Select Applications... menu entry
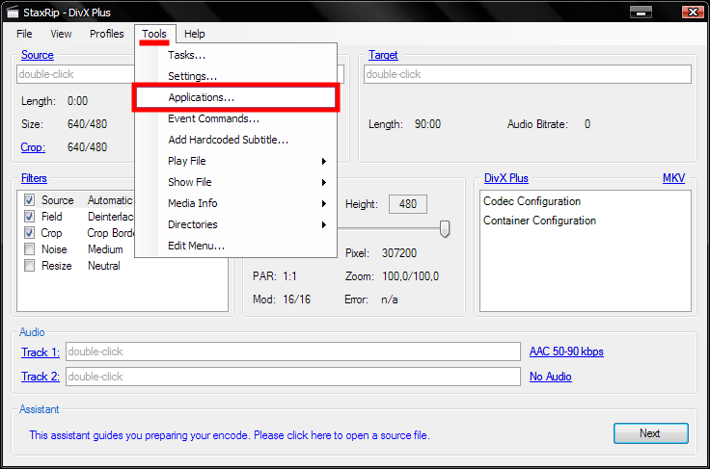Screen dimensions: 710x469 tap(236, 97)
